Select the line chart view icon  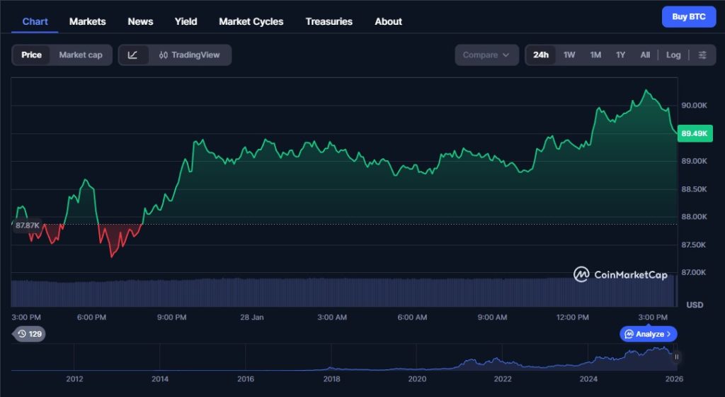click(x=133, y=55)
